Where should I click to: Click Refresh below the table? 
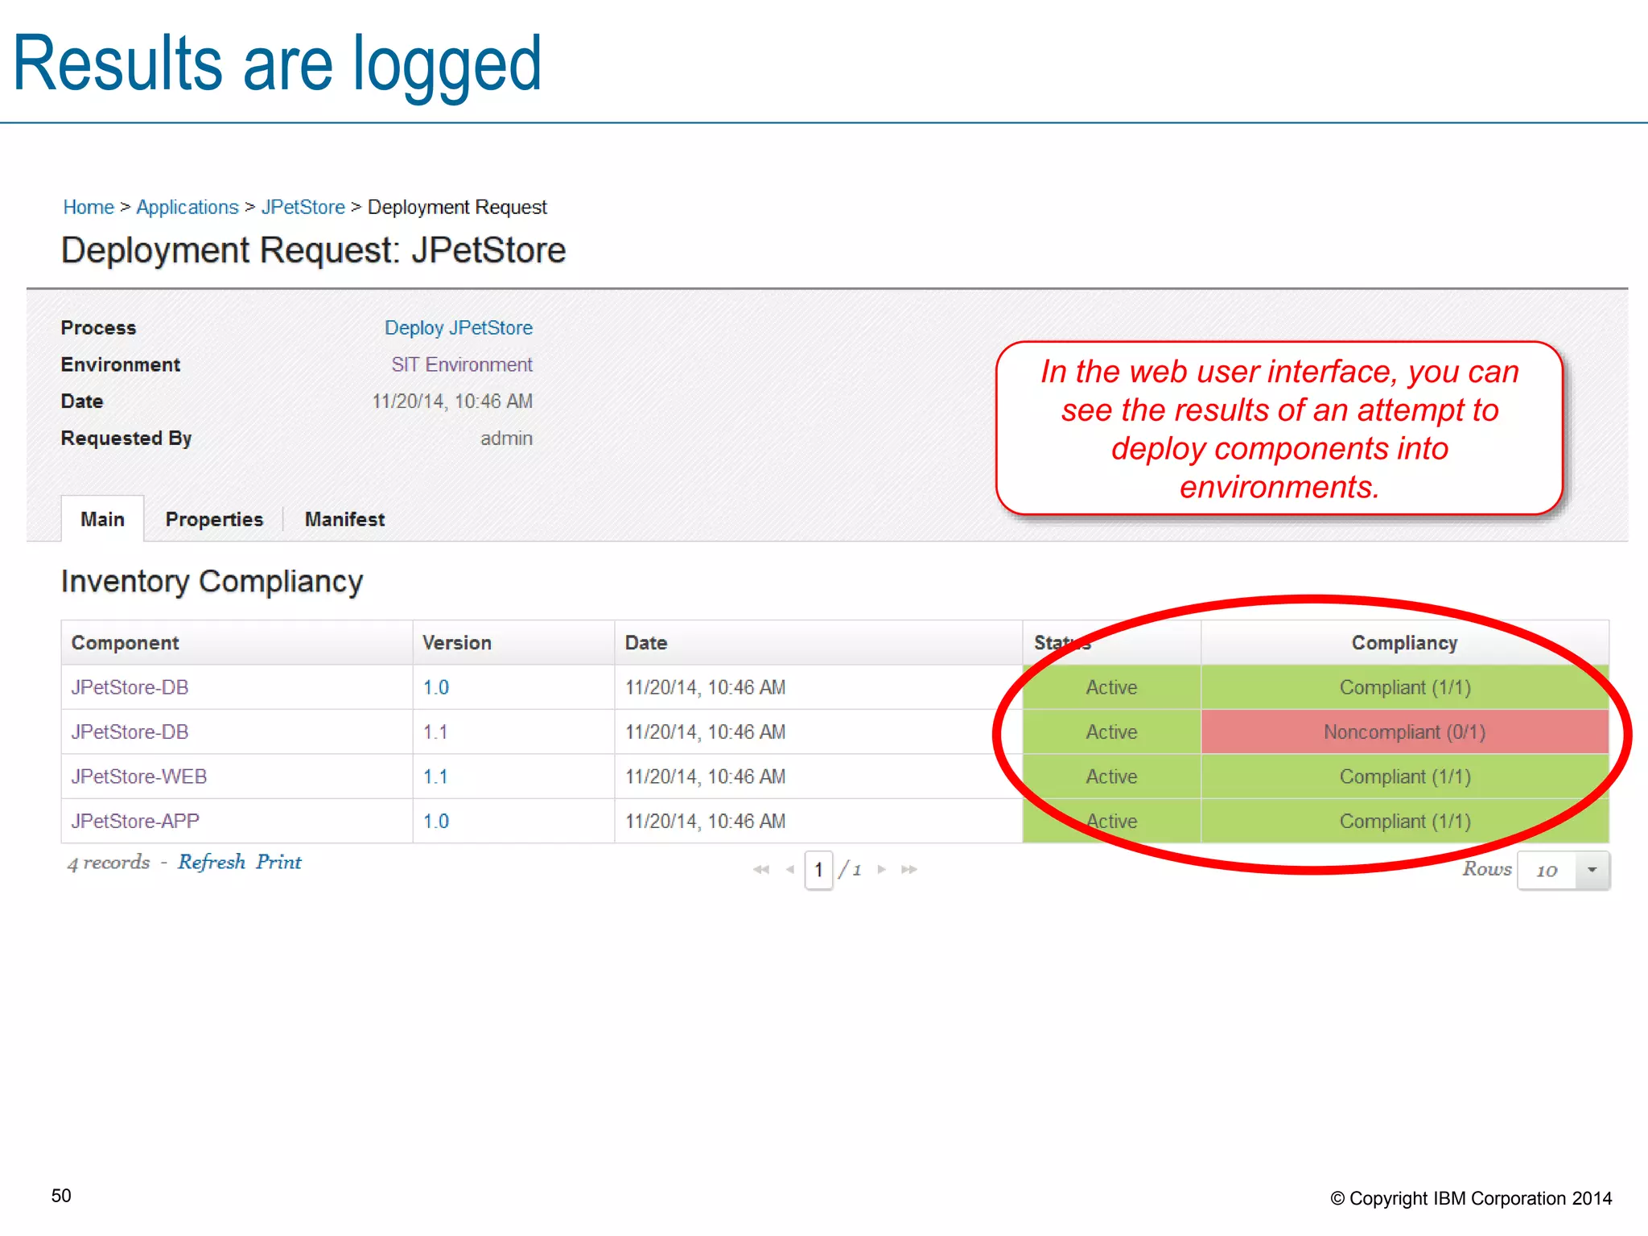tap(212, 862)
